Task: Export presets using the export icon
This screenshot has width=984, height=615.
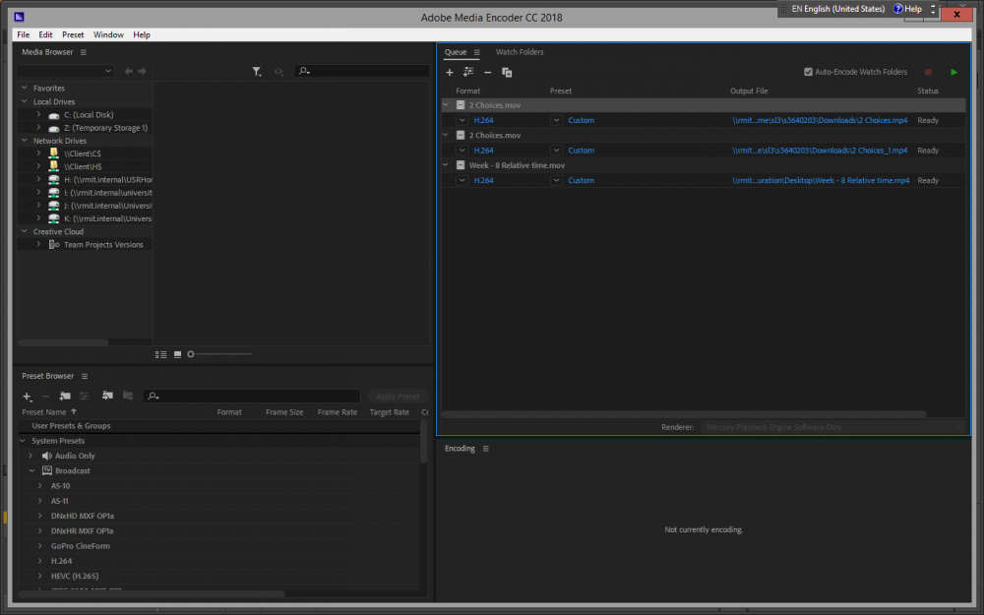Action: (128, 396)
